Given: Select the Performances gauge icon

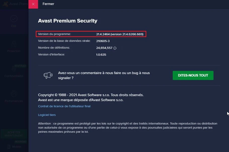Looking at the screenshot, I should pos(14,94).
